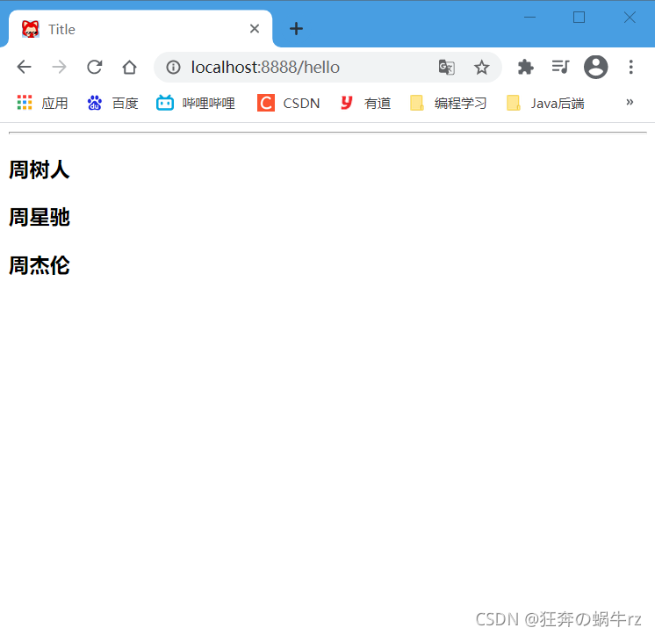Minimize the browser window

coord(529,18)
